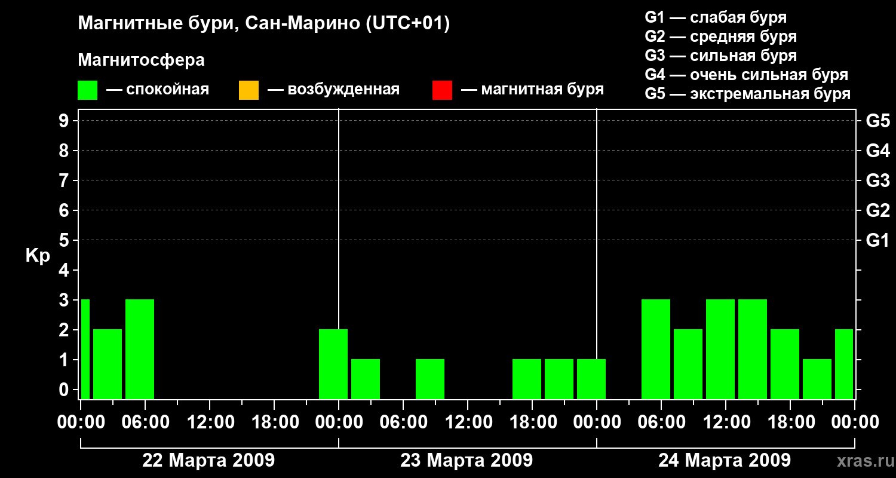This screenshot has height=478, width=896.
Task: Click the right-axis 'G3' storm level label
Action: [877, 181]
